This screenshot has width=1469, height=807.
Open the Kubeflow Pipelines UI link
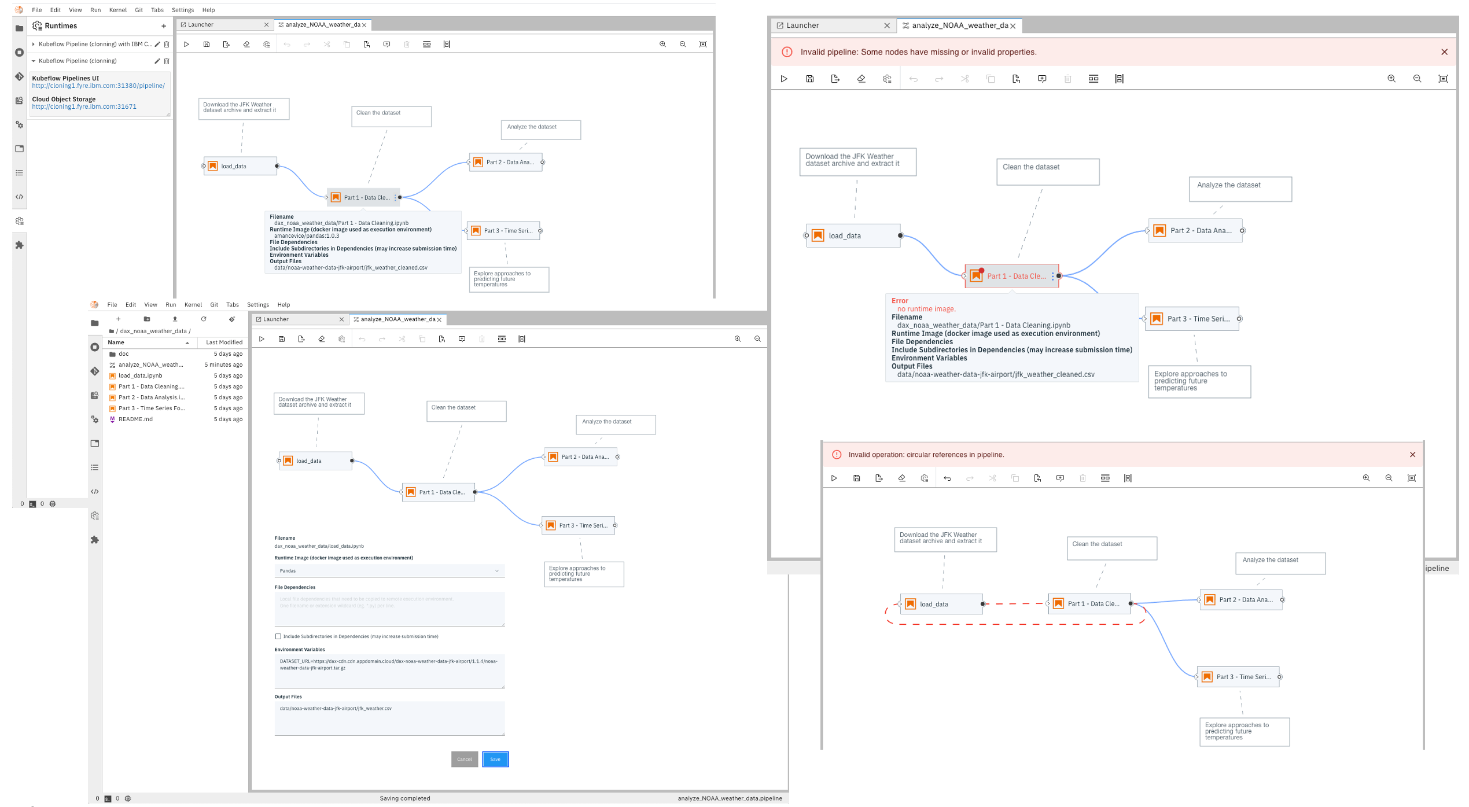98,85
